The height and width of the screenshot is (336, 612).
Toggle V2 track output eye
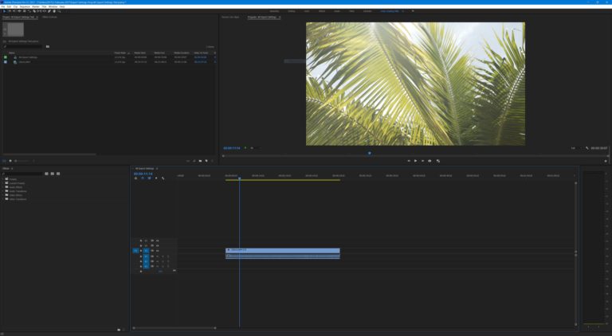click(x=157, y=245)
